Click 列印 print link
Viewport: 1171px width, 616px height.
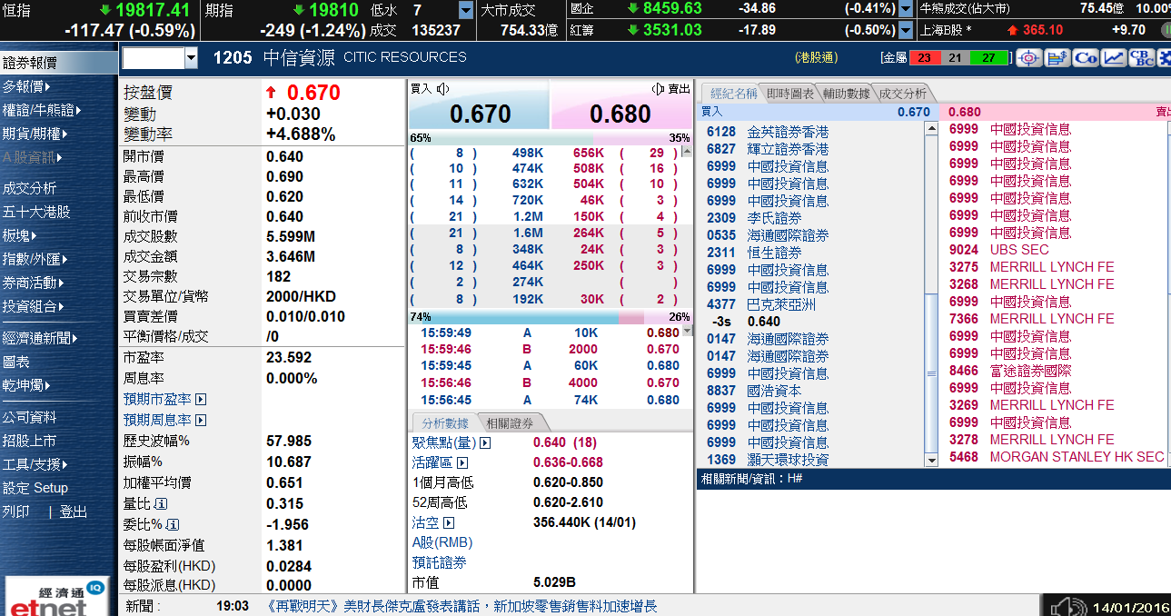(15, 512)
